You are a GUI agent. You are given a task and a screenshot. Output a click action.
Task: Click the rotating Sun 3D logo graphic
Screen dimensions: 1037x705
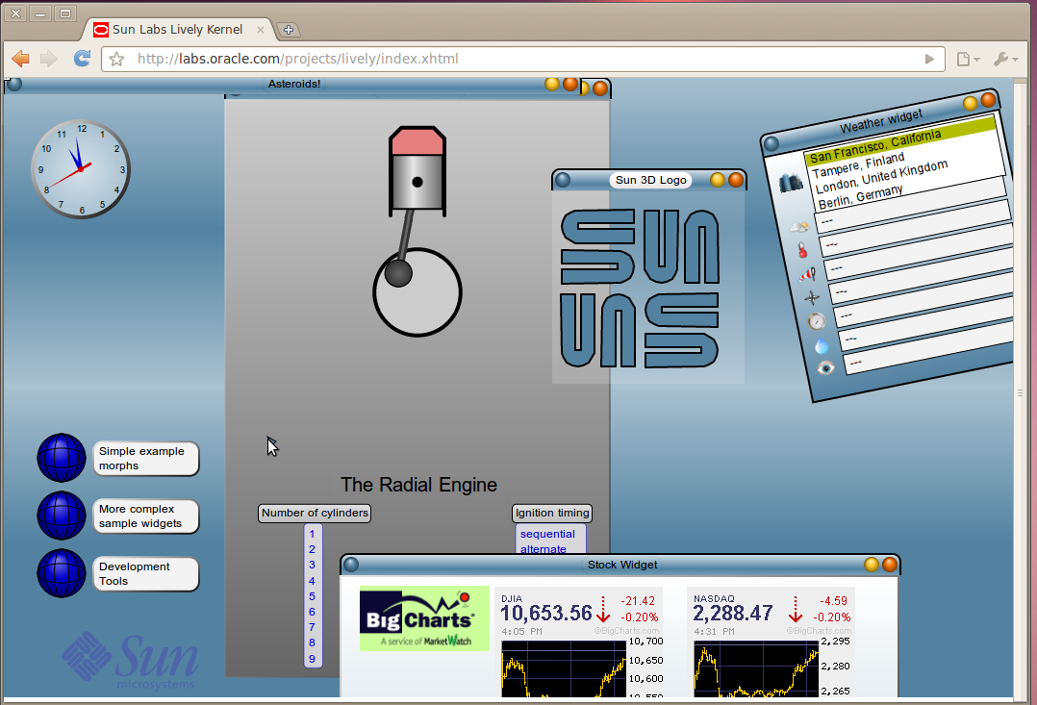[x=640, y=289]
